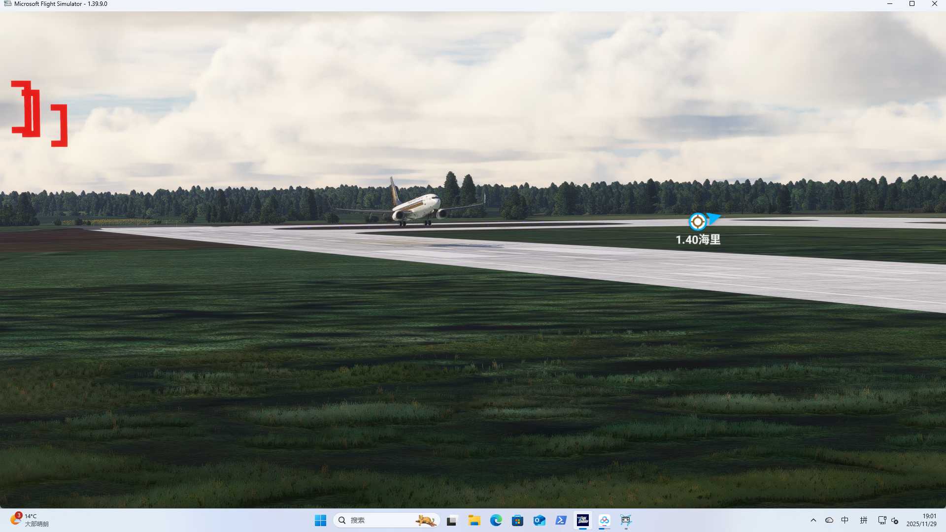Click the taskbar 搜索 search box
Screen dimensions: 946x532
(x=386, y=520)
